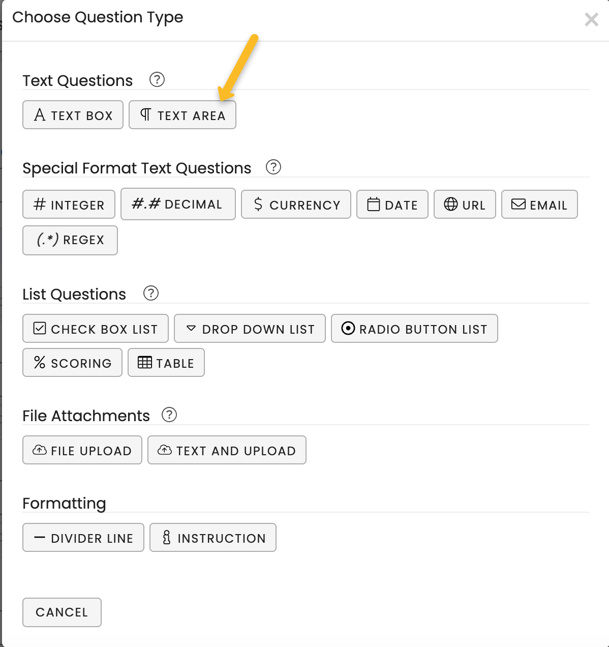Show help for File Attachments

click(x=170, y=415)
